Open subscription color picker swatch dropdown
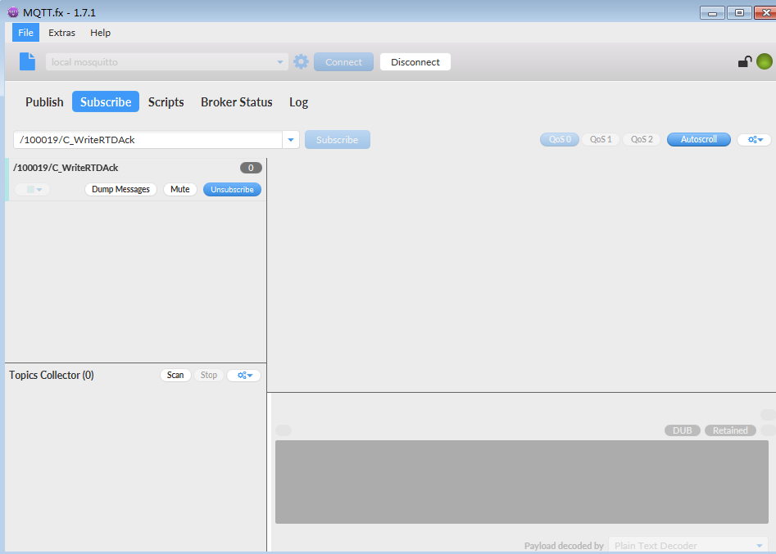776x554 pixels. [x=33, y=189]
